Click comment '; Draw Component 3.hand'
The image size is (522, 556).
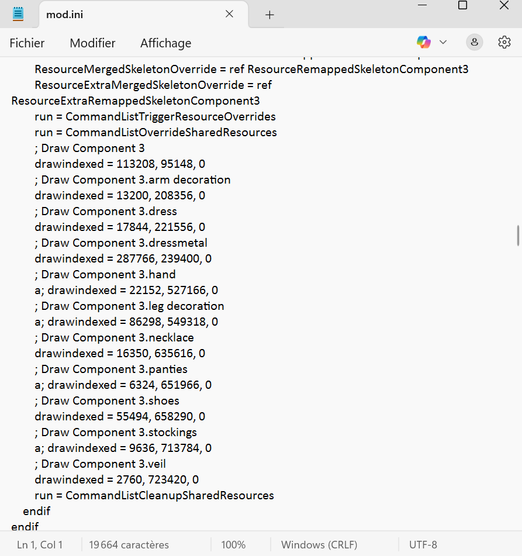point(105,274)
